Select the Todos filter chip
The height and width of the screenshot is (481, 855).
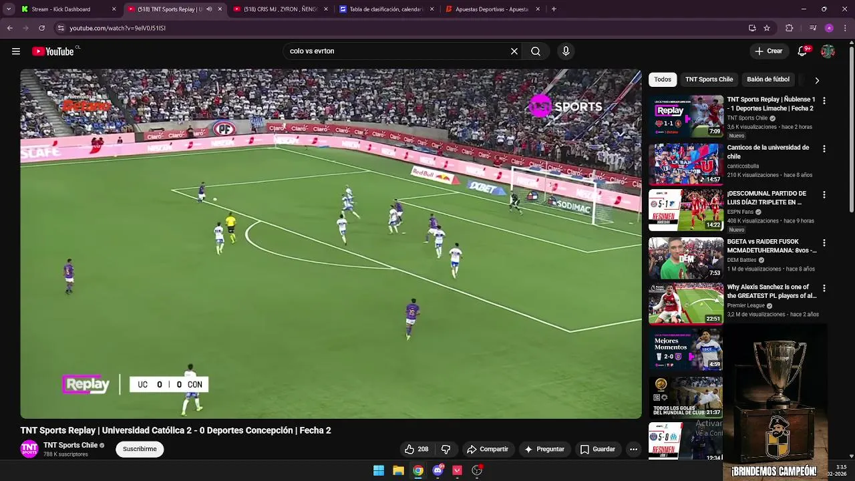coord(663,79)
